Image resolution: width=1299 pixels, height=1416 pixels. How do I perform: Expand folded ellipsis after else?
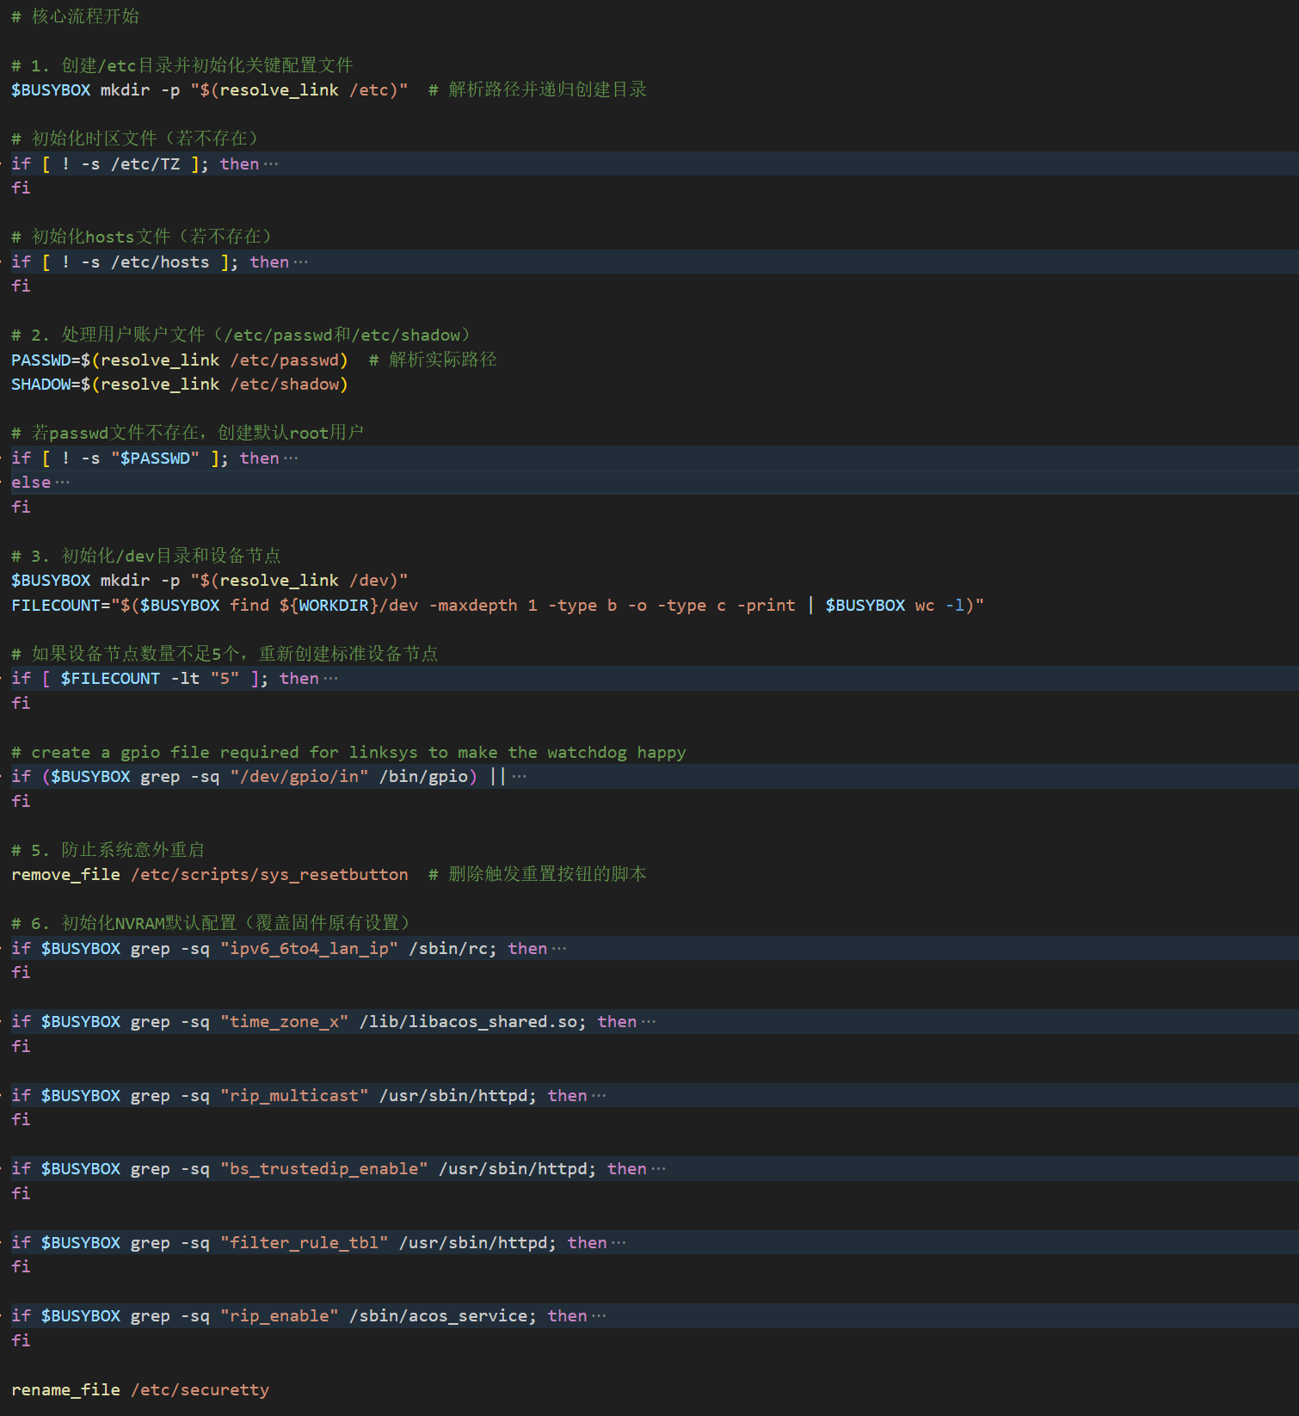click(x=62, y=482)
